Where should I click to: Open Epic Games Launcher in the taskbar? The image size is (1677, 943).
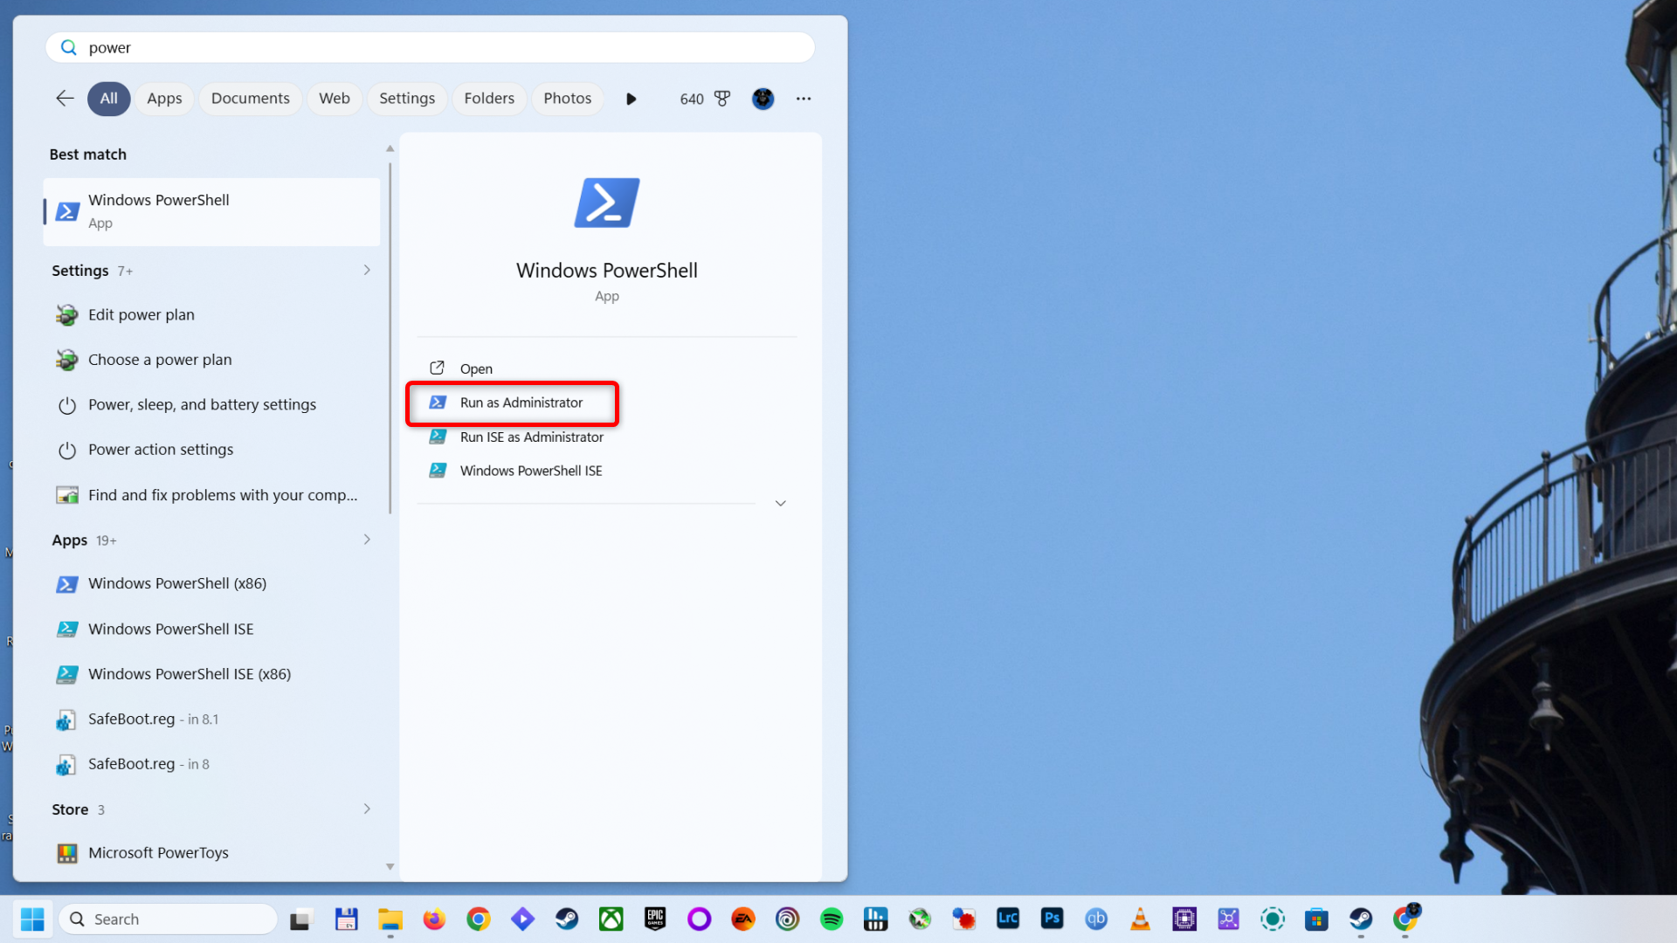655,919
